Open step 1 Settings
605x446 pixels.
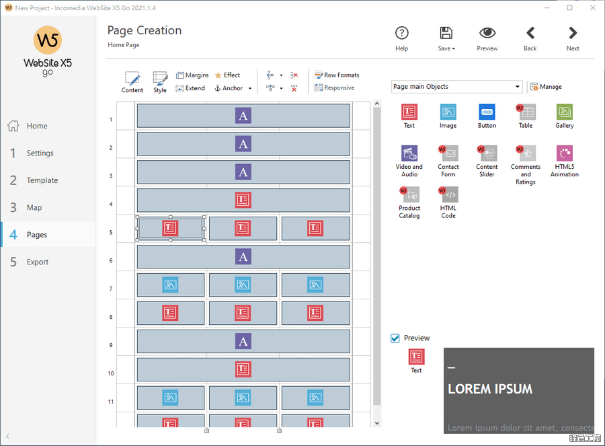point(48,153)
